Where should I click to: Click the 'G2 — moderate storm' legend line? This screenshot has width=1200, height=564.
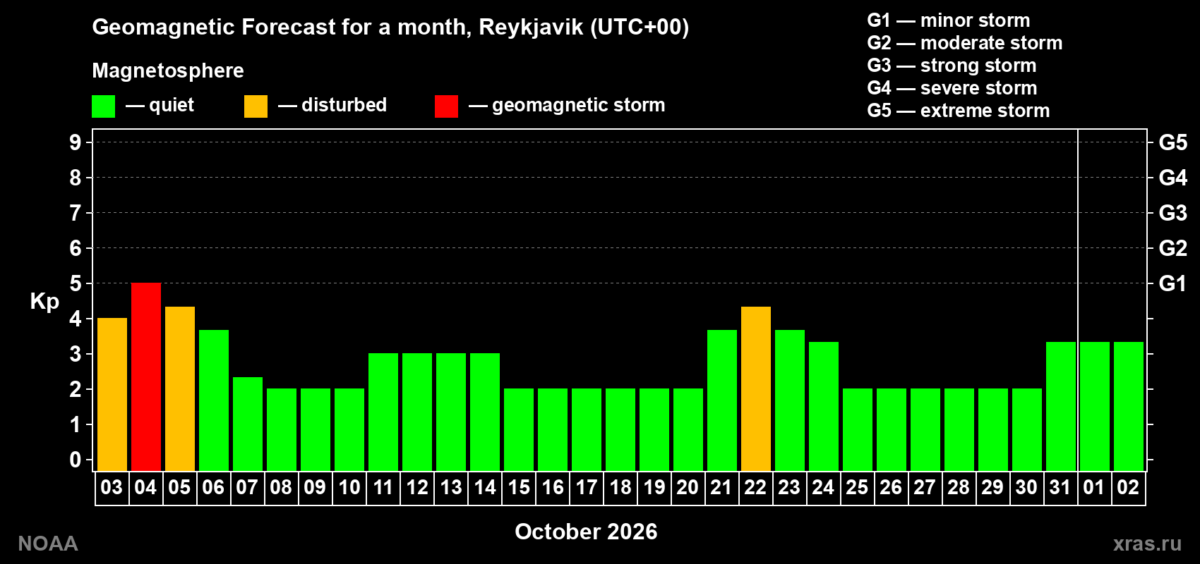[x=965, y=43]
